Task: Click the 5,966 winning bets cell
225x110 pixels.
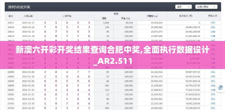Action: pos(106,23)
